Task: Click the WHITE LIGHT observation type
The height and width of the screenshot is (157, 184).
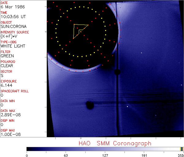Action: pyautogui.click(x=13, y=46)
